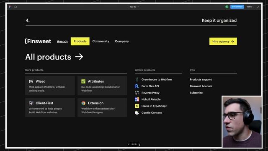The width and height of the screenshot is (268, 151).
Task: Click the 'Info' section label
Action: (192, 70)
